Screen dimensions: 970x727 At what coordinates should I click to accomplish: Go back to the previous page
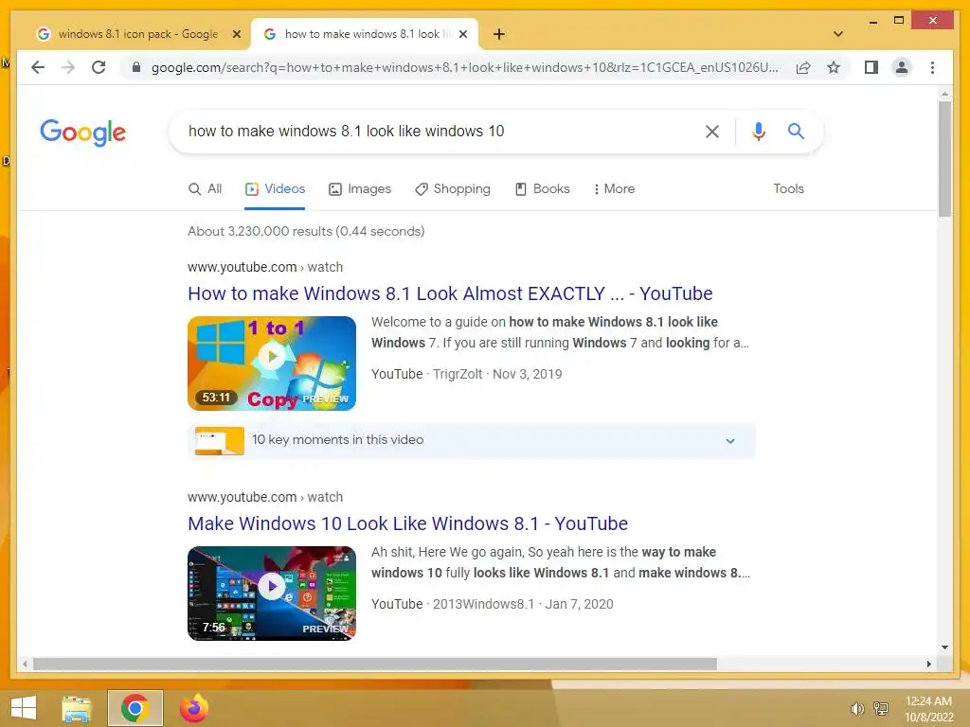pyautogui.click(x=38, y=67)
